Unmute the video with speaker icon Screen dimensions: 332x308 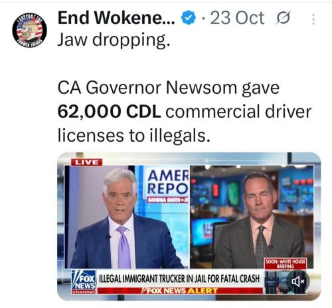pos(298,281)
